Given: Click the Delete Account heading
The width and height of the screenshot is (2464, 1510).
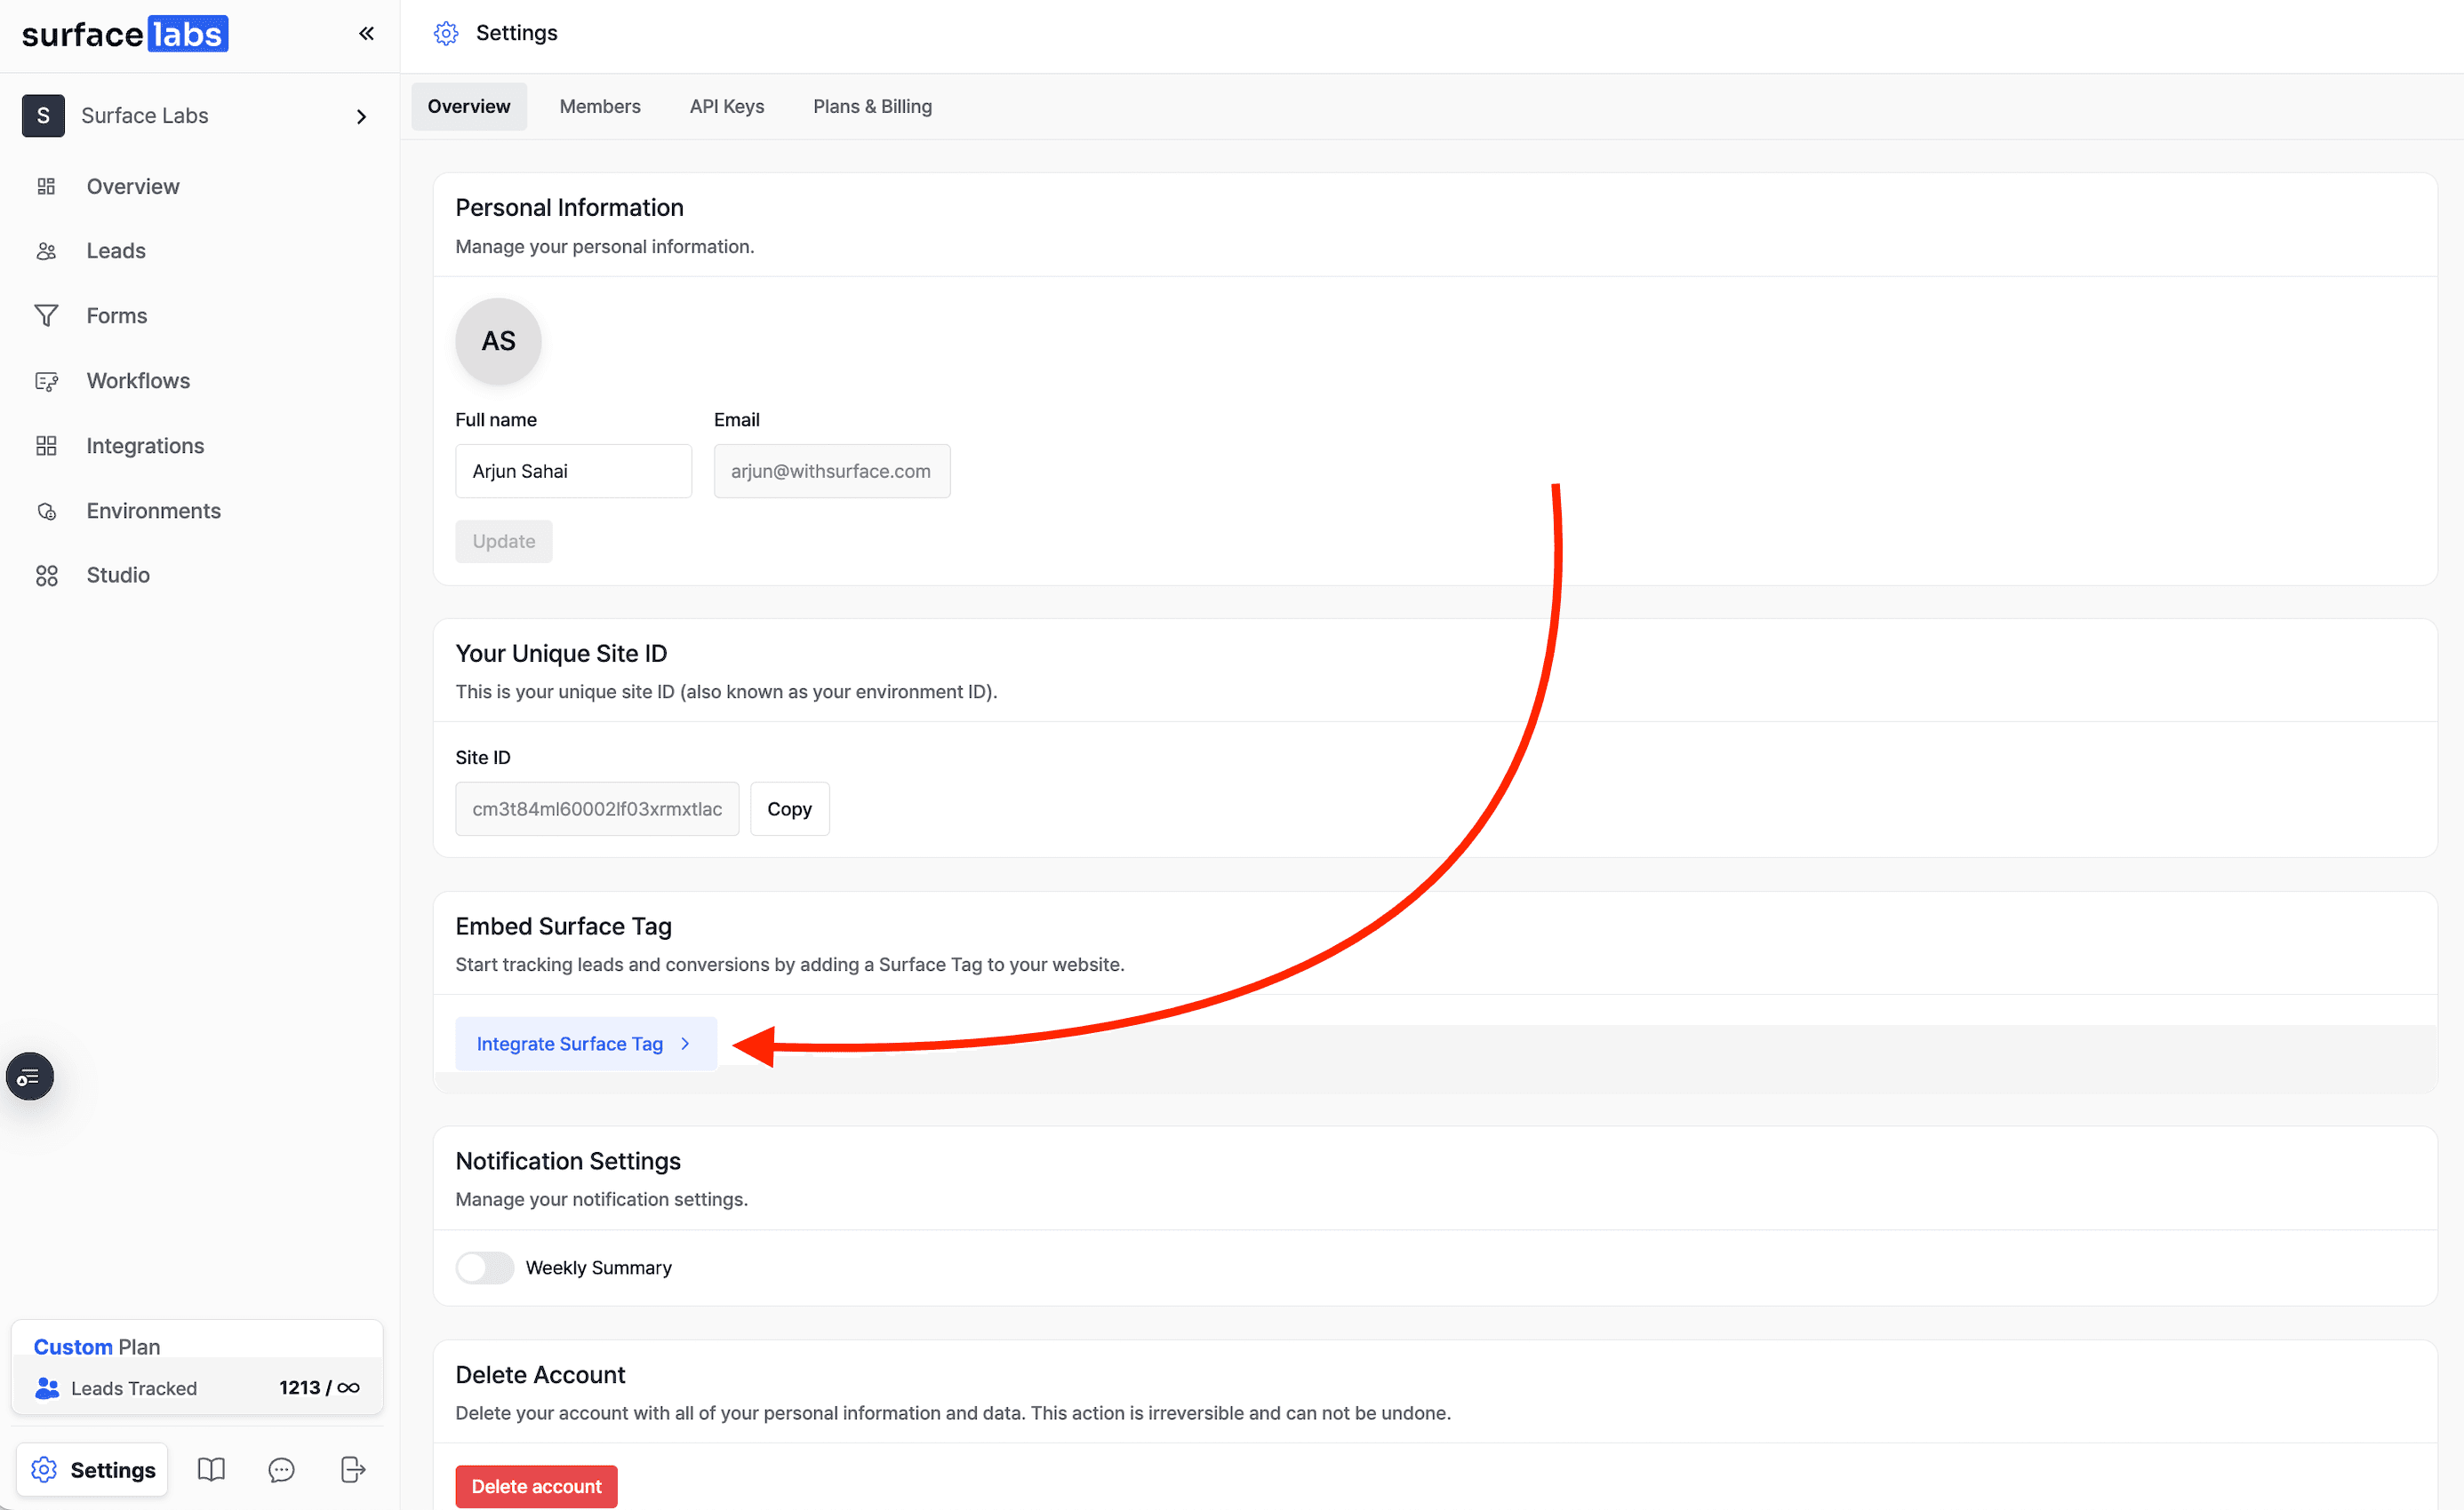Looking at the screenshot, I should point(540,1374).
